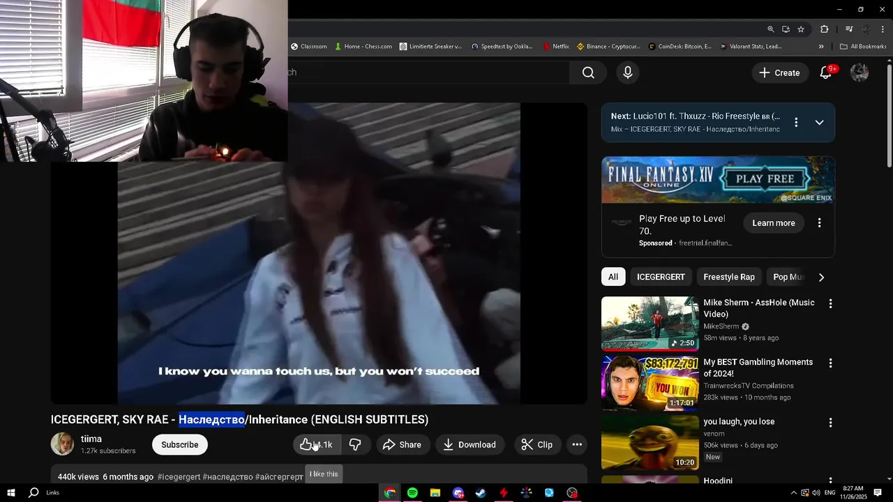Click the Final Fantasy XIV banner
The height and width of the screenshot is (502, 893).
coord(718,180)
